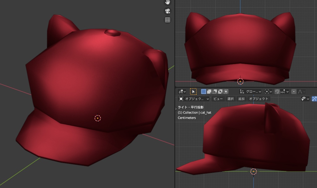Choose the intersect selection mode icon
The width and height of the screenshot is (317, 188).
[226, 92]
